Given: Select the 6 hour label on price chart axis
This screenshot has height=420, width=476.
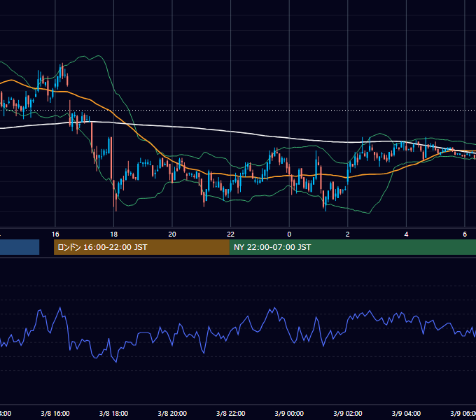Looking at the screenshot, I should click(465, 234).
